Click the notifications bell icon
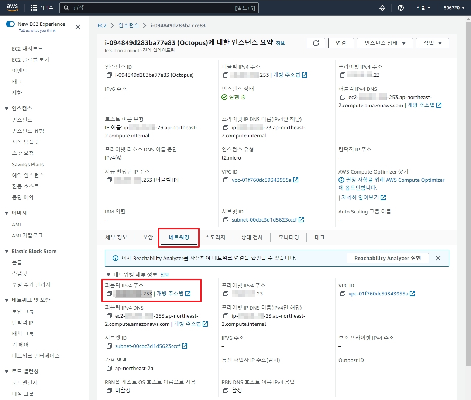 click(382, 8)
